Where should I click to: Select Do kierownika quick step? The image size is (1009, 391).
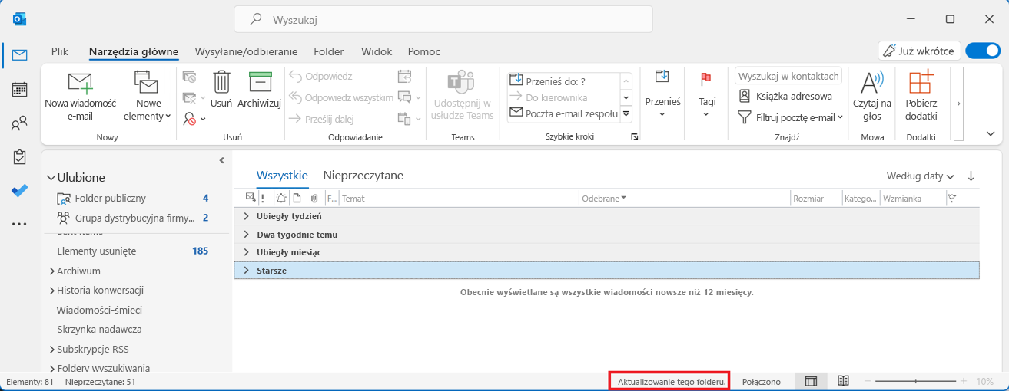click(563, 97)
